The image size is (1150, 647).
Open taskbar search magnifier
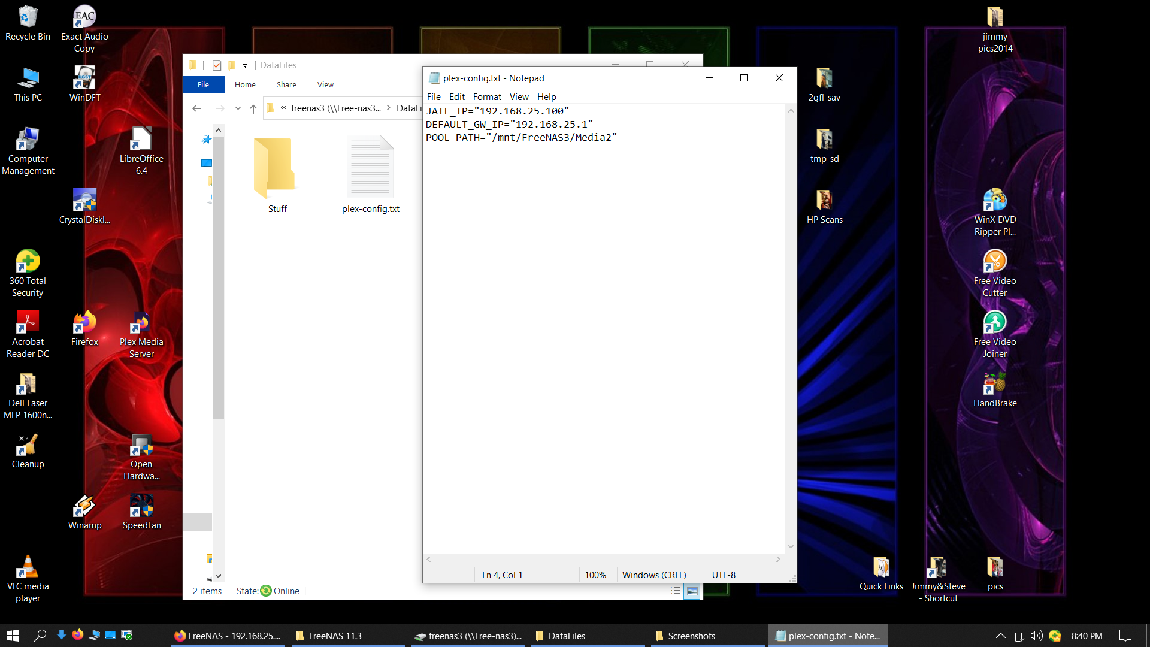(x=40, y=636)
